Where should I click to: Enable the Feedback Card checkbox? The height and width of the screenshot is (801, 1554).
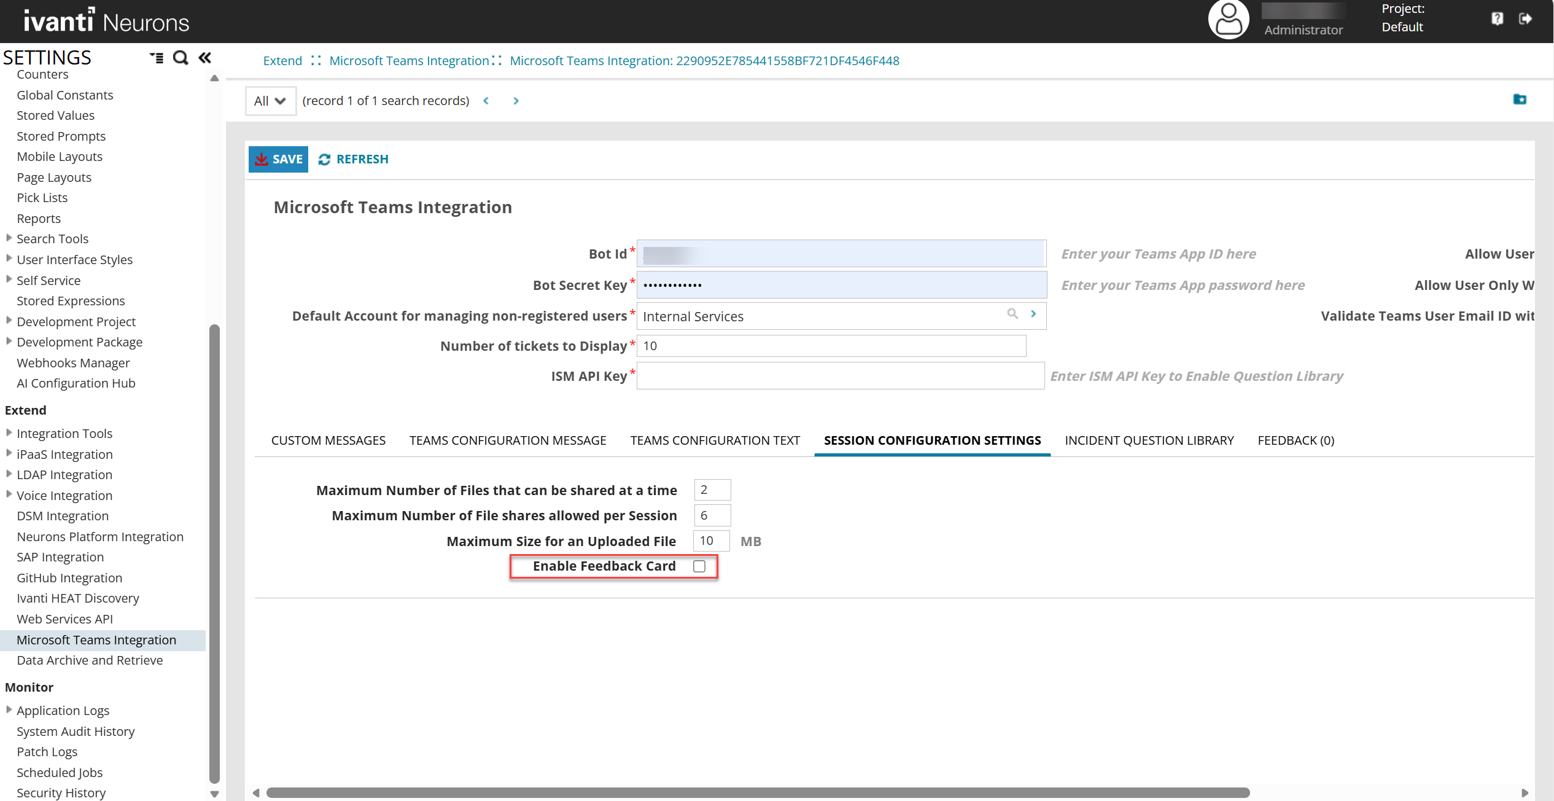[699, 566]
